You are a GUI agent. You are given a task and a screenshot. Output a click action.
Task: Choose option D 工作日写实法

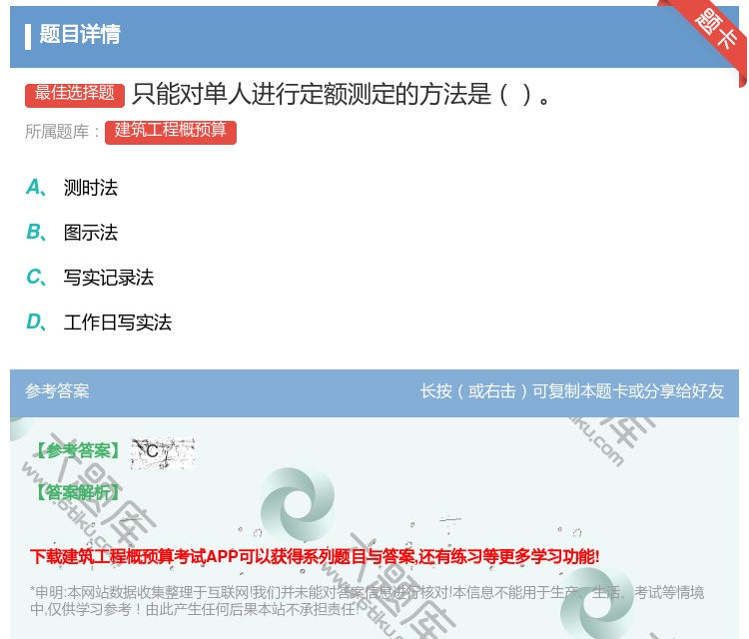[x=99, y=321]
